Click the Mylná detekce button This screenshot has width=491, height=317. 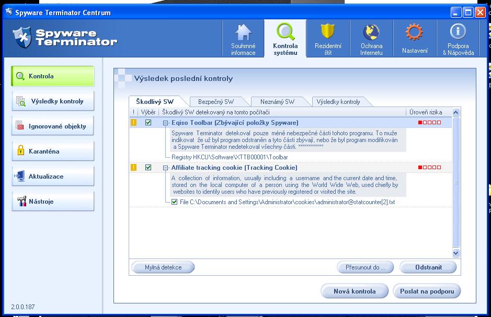tap(163, 267)
